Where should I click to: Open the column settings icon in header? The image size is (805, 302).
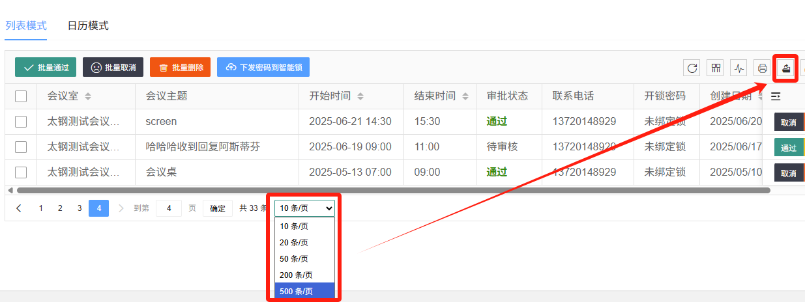(x=776, y=96)
